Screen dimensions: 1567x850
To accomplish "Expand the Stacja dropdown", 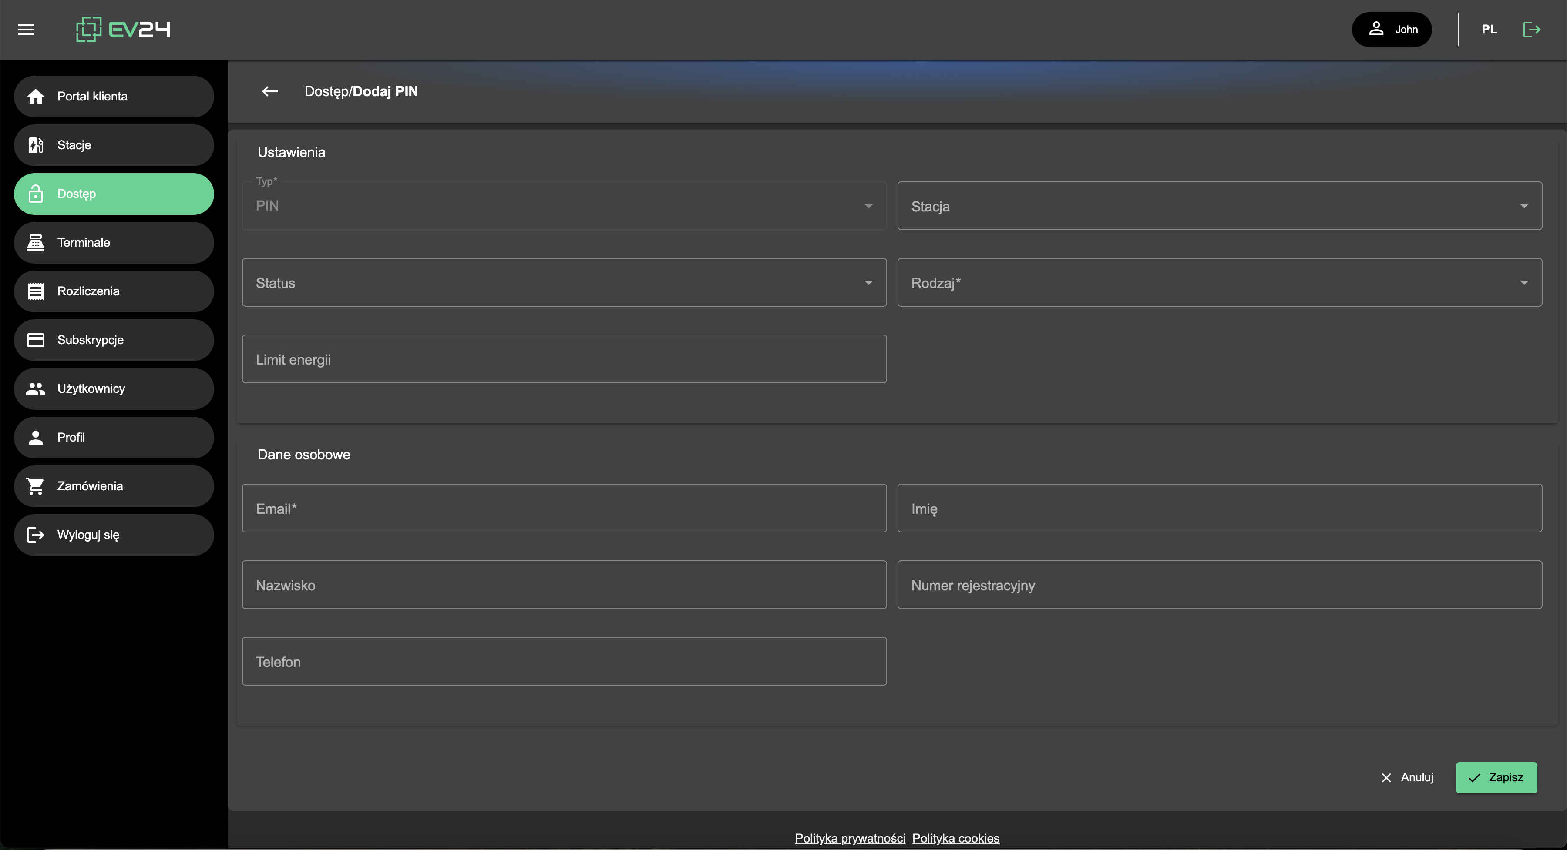I will 1219,206.
